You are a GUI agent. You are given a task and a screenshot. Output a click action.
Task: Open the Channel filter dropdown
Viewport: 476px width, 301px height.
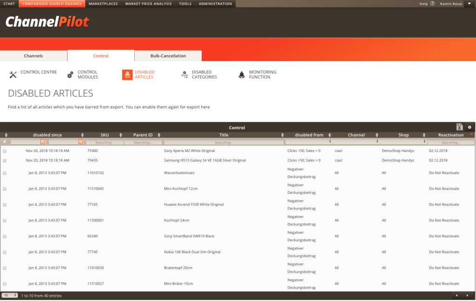tap(356, 142)
